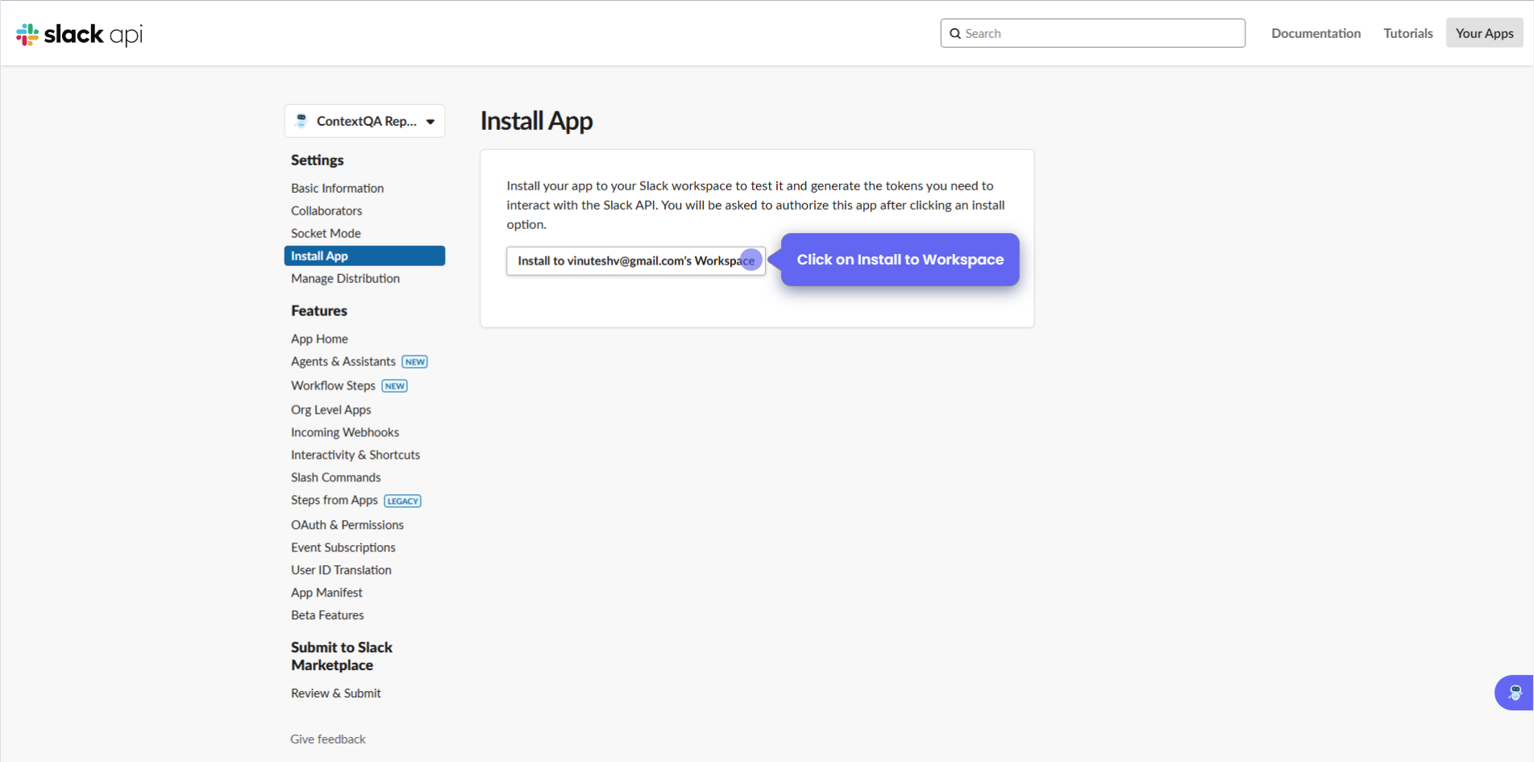This screenshot has height=762, width=1534.
Task: Open Basic Information settings
Action: 337,188
